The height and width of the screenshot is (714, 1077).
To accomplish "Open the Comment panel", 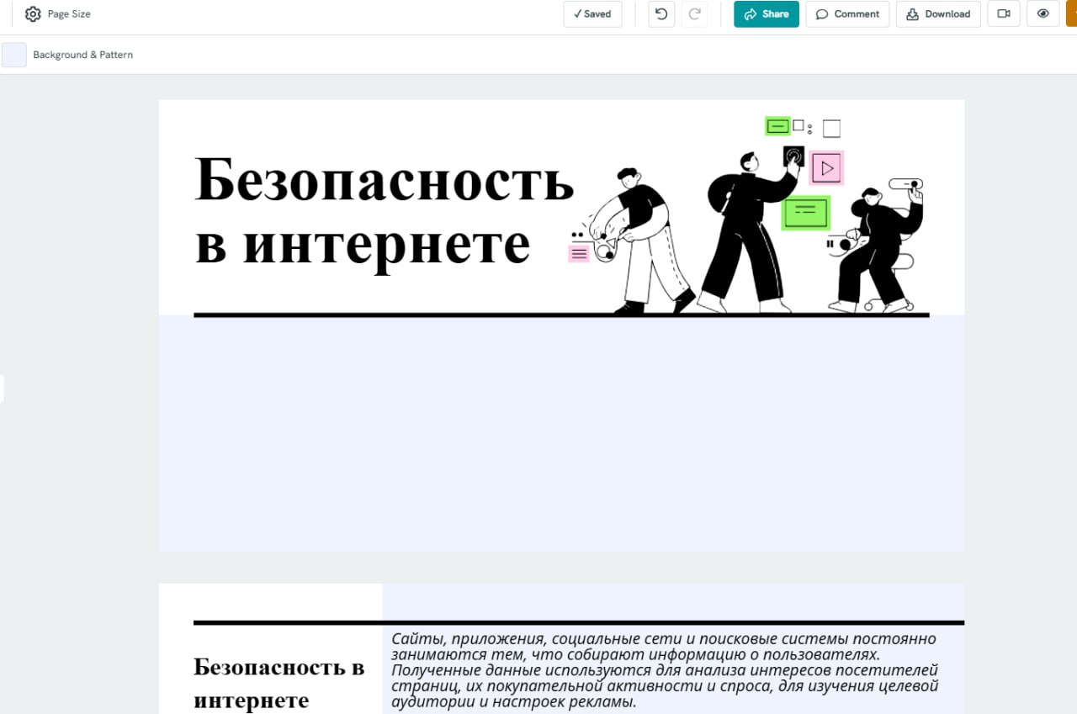I will 847,14.
